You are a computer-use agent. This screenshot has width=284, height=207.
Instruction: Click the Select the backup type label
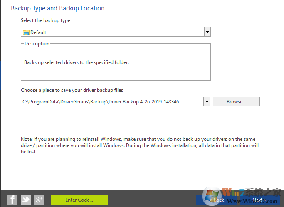(46, 20)
